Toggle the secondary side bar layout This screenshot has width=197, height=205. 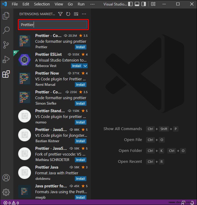point(144,4)
